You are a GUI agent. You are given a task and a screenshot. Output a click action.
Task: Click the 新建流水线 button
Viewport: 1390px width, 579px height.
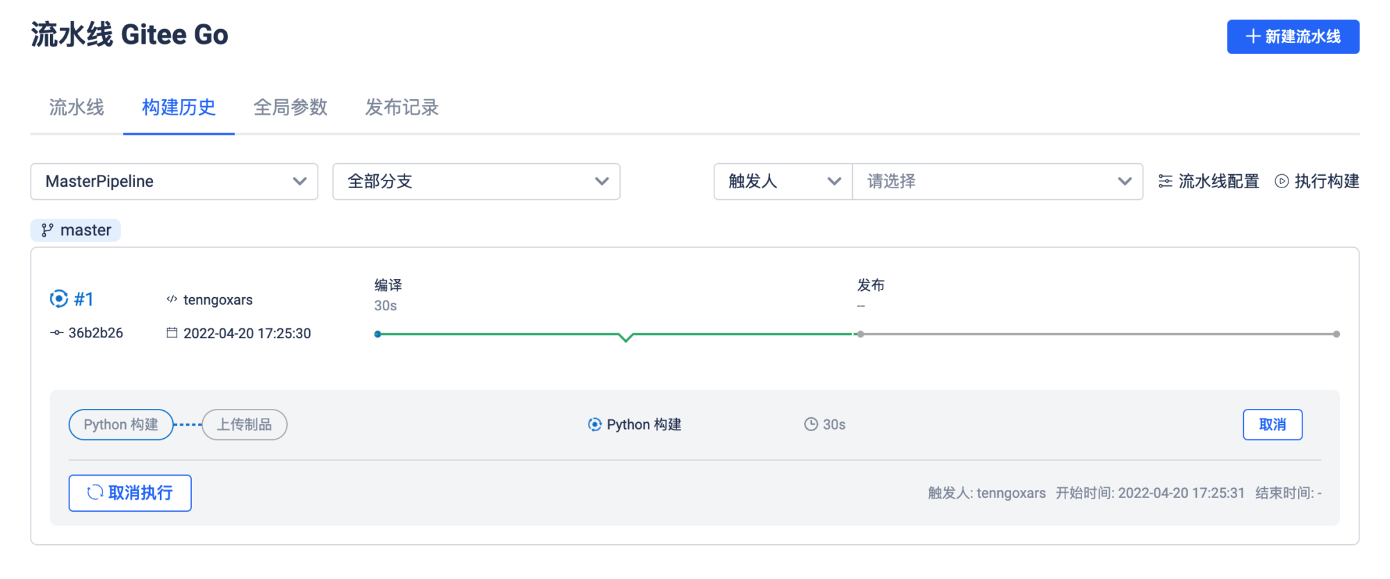click(x=1293, y=37)
